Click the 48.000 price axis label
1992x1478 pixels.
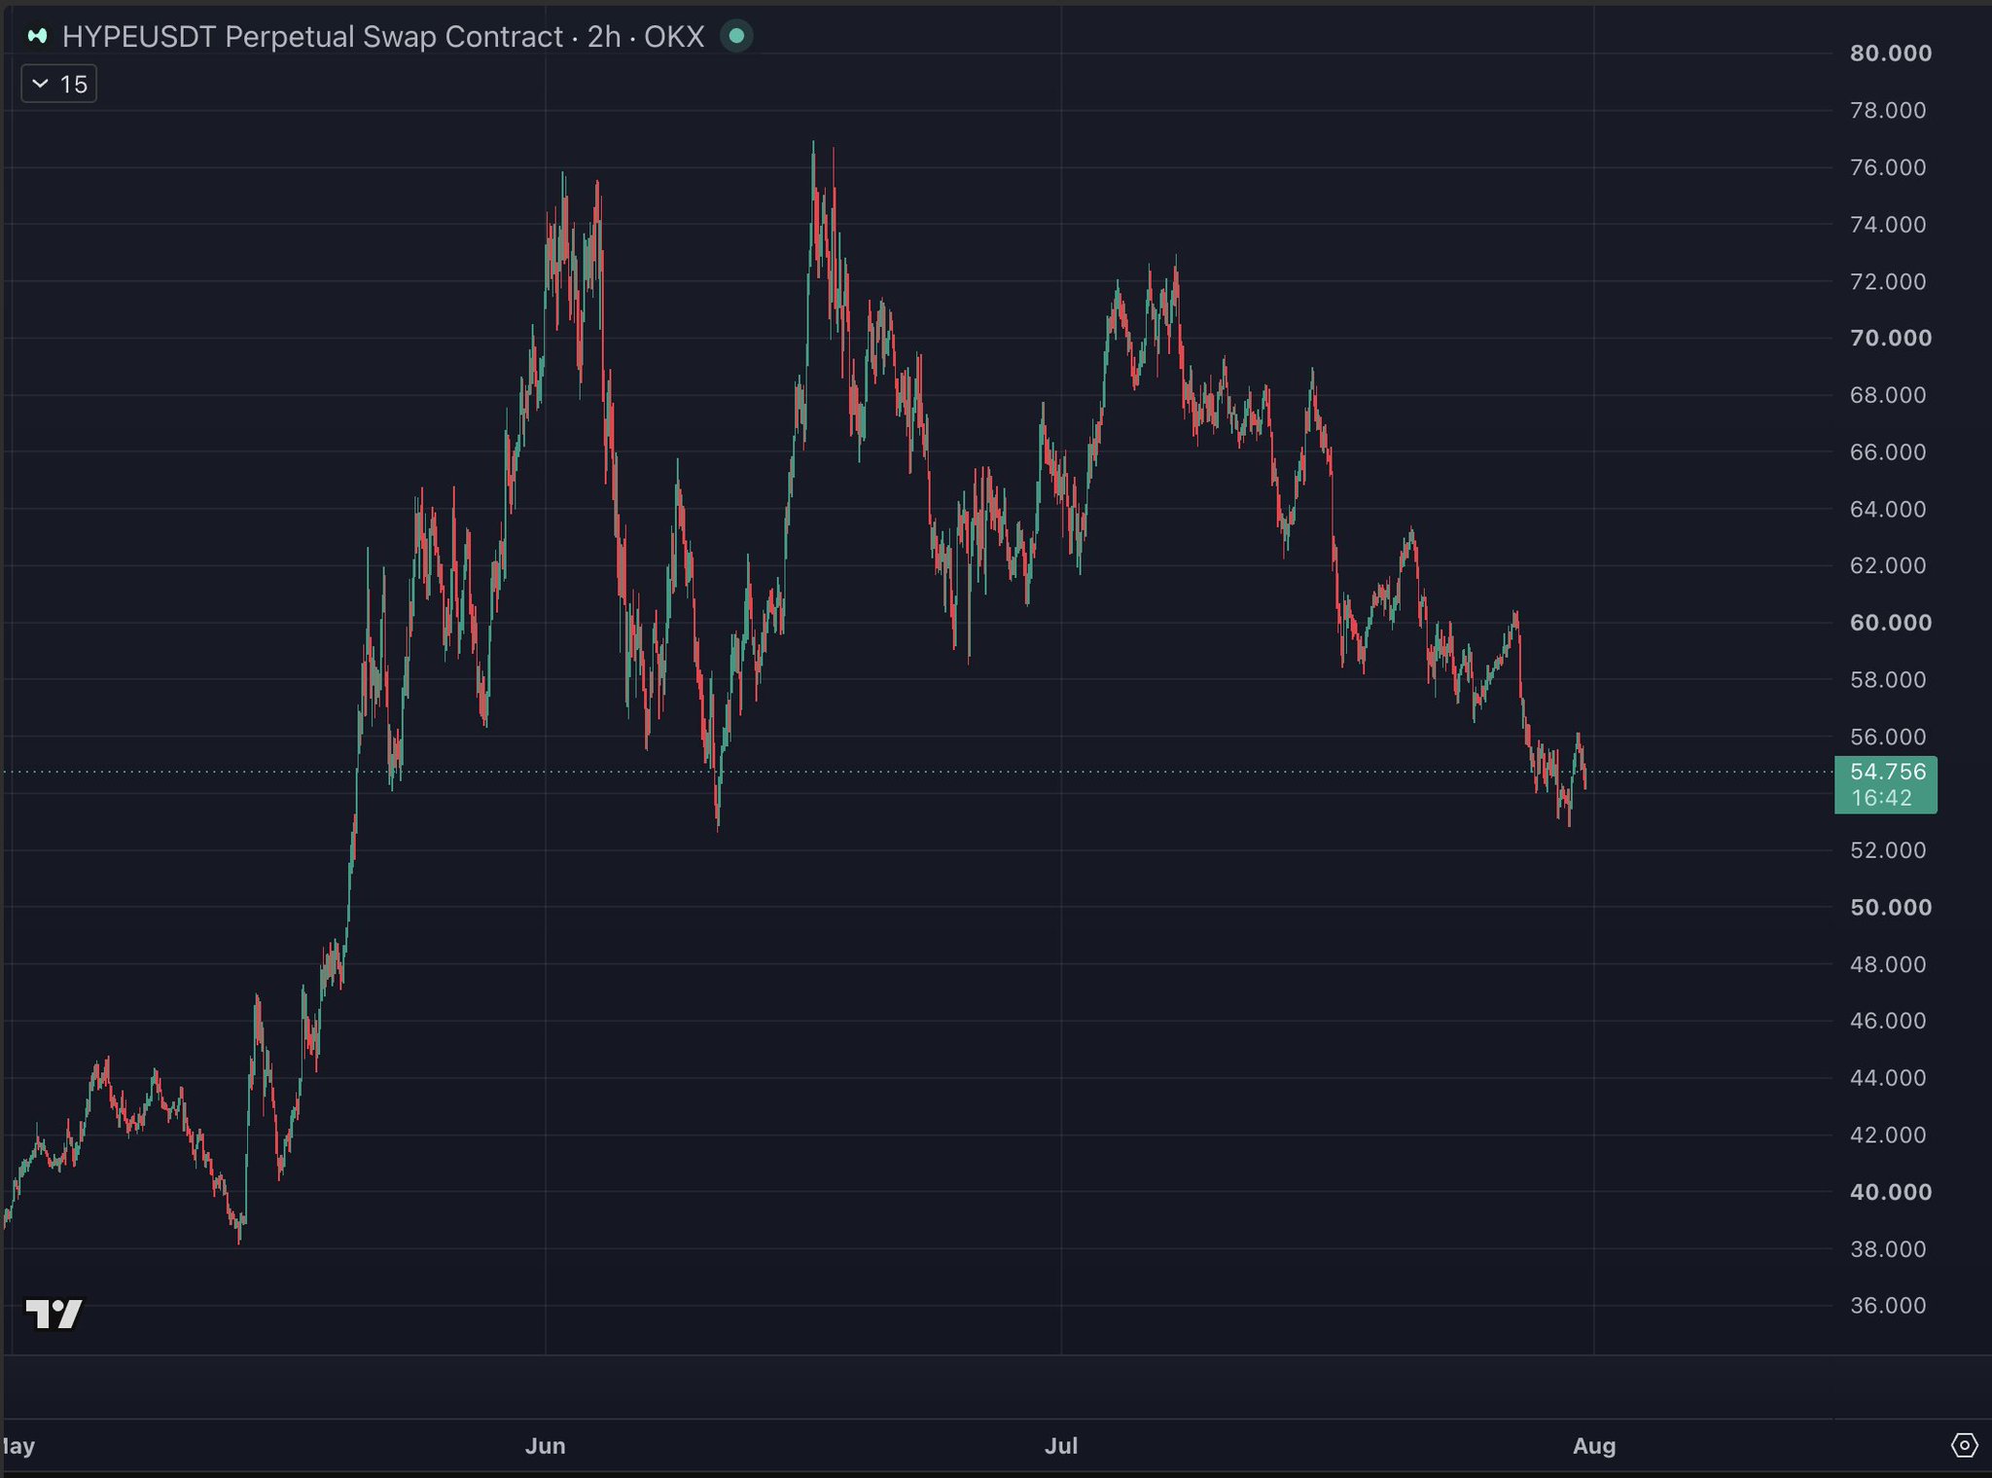(x=1887, y=964)
